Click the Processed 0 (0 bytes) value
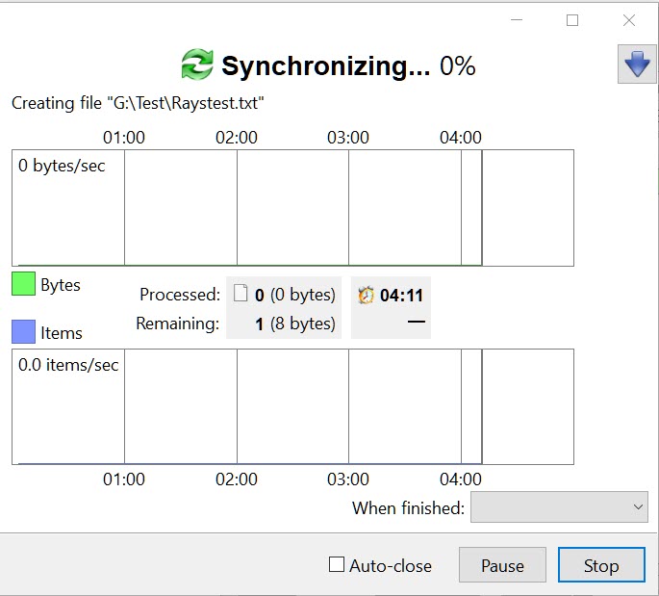This screenshot has height=596, width=659. click(295, 295)
